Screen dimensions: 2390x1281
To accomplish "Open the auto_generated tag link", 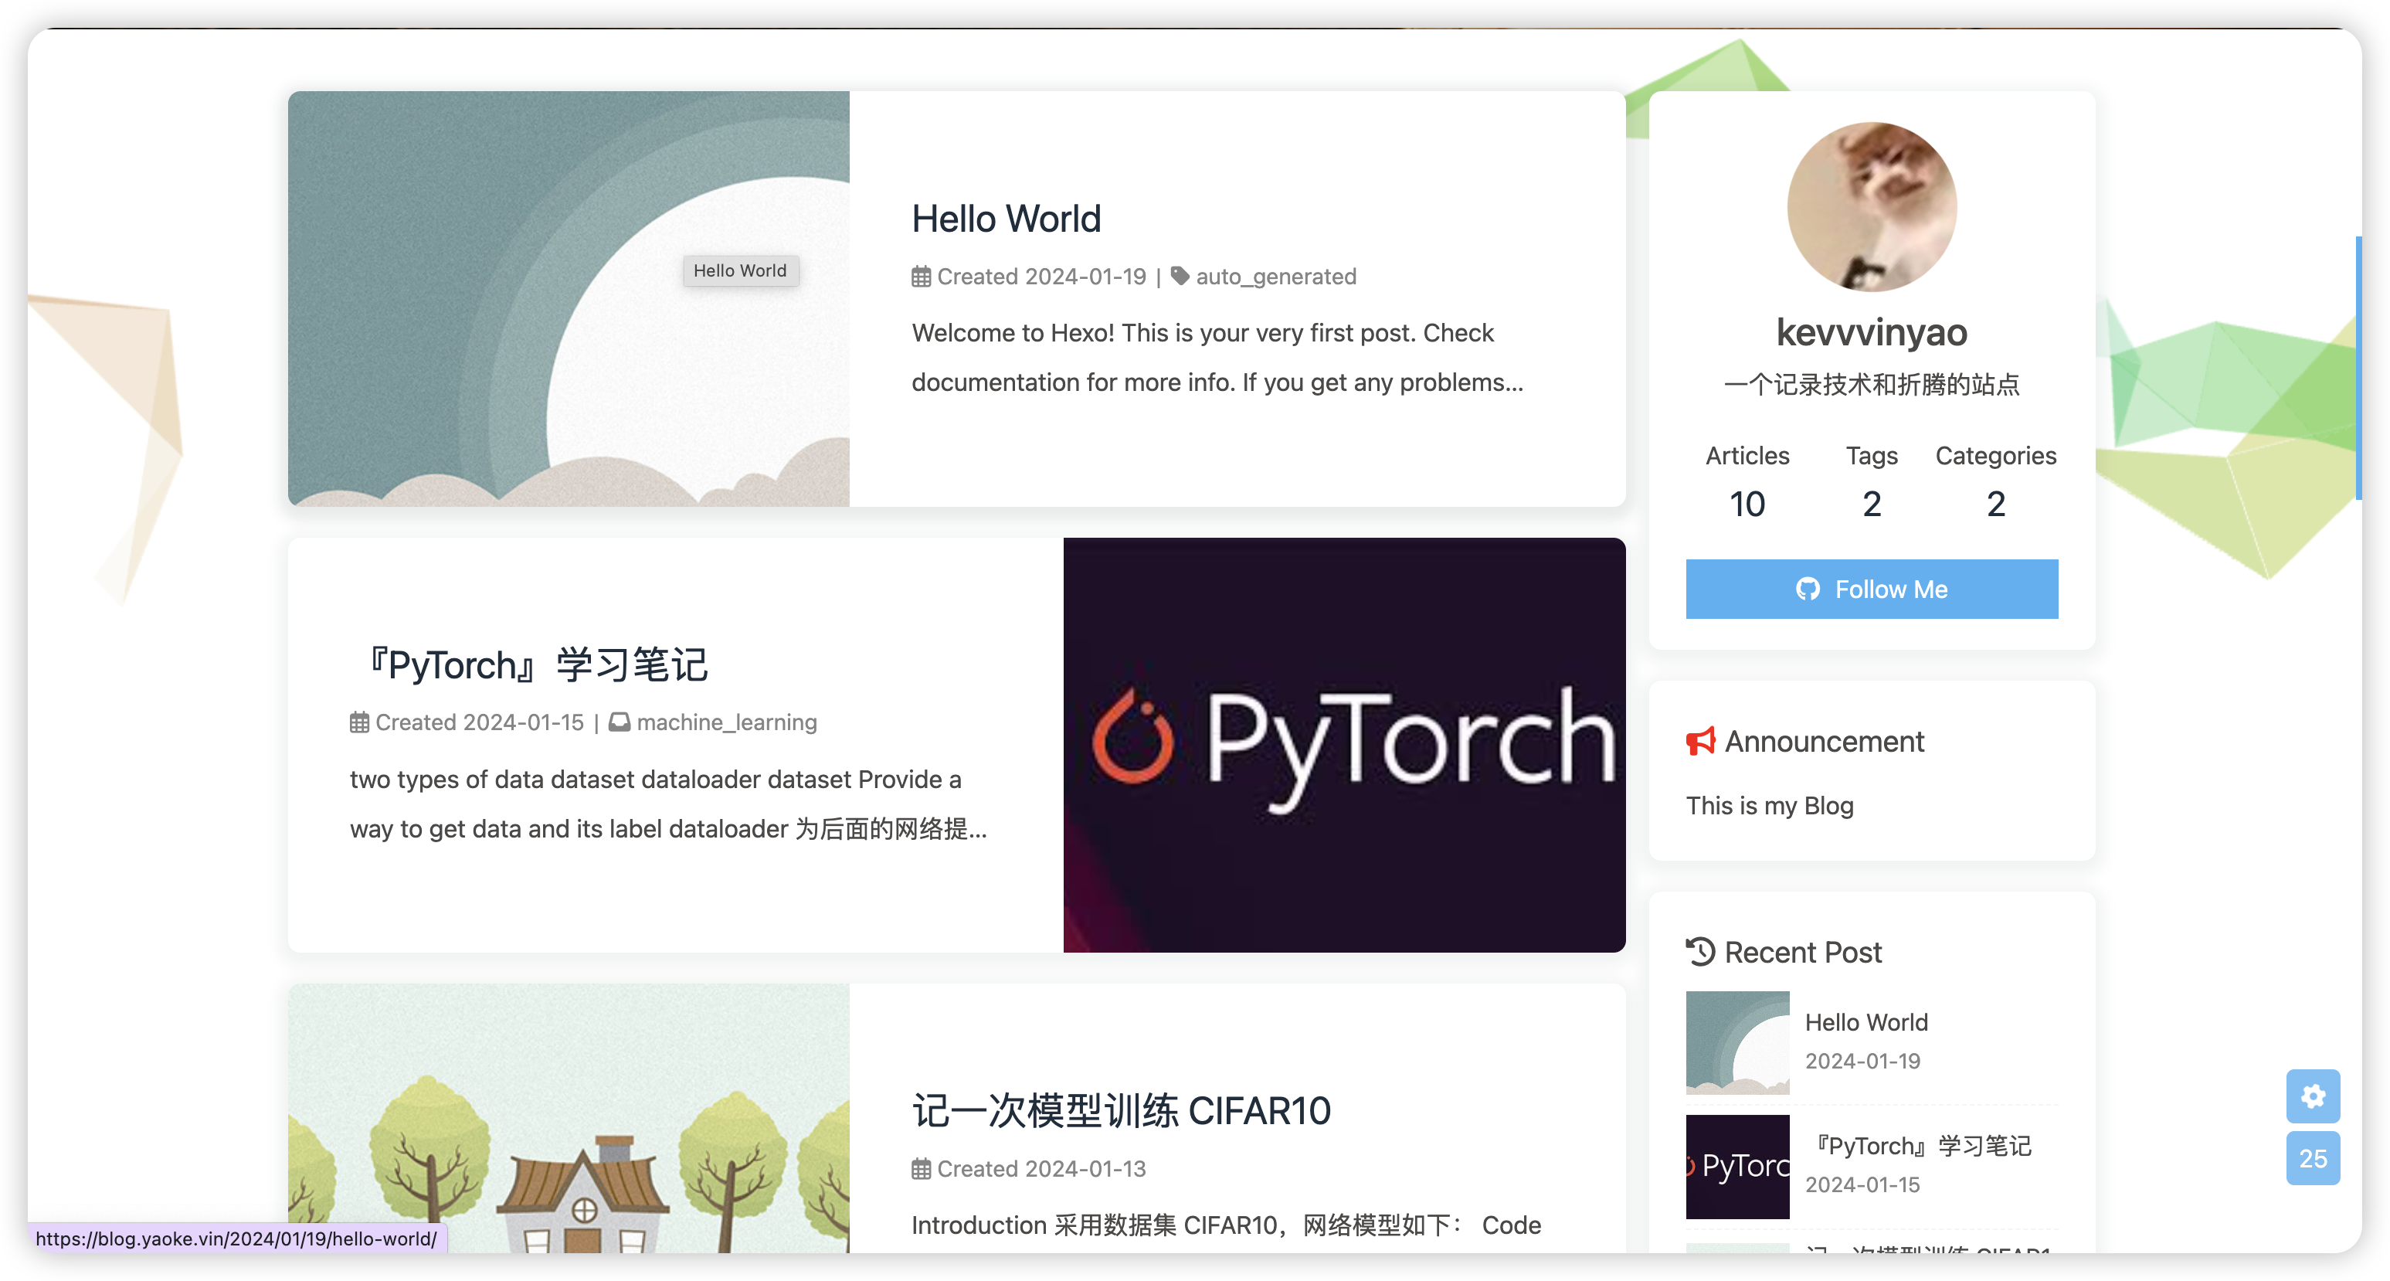I will click(x=1275, y=277).
